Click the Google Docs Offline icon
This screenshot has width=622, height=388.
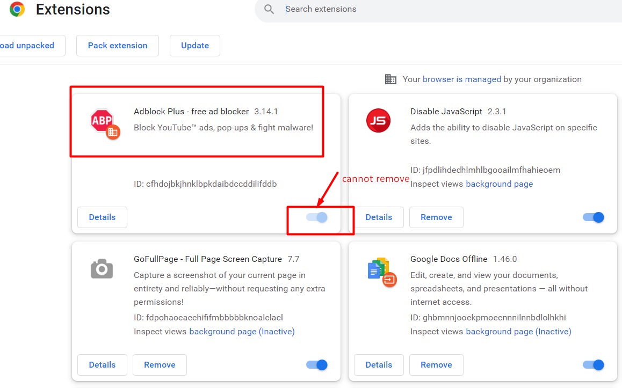[x=381, y=272]
